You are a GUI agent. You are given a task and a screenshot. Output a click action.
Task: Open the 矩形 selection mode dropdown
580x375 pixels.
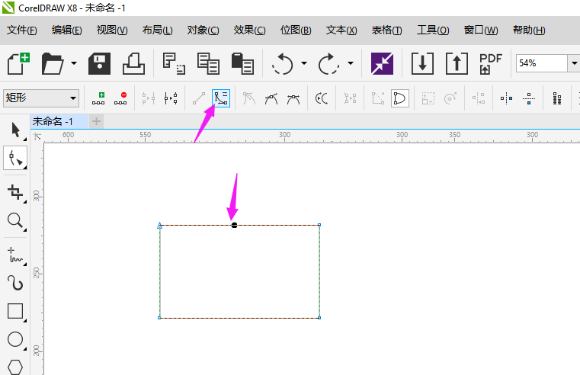41,98
